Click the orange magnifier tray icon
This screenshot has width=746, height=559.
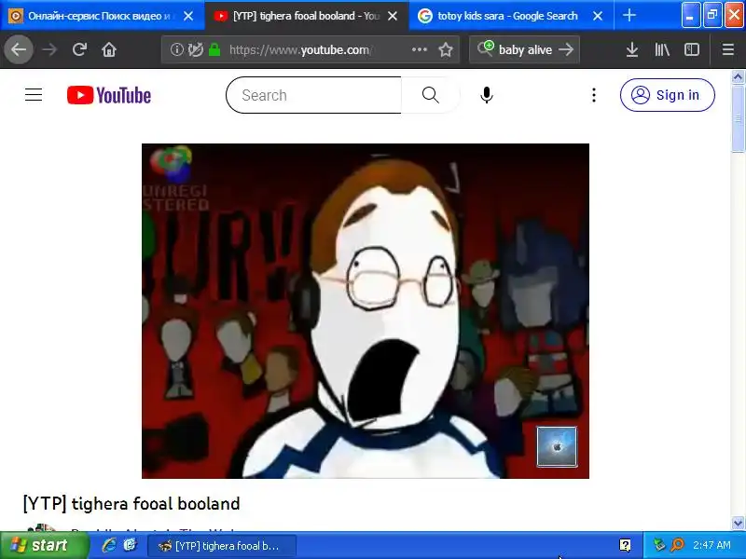677,545
